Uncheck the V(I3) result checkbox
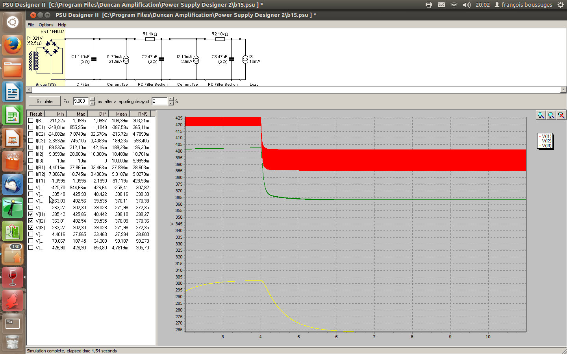The image size is (567, 354). tap(31, 228)
